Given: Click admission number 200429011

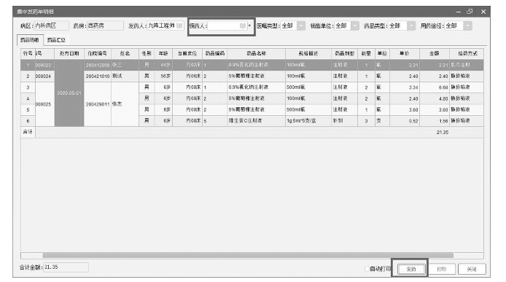Looking at the screenshot, I should (x=98, y=104).
